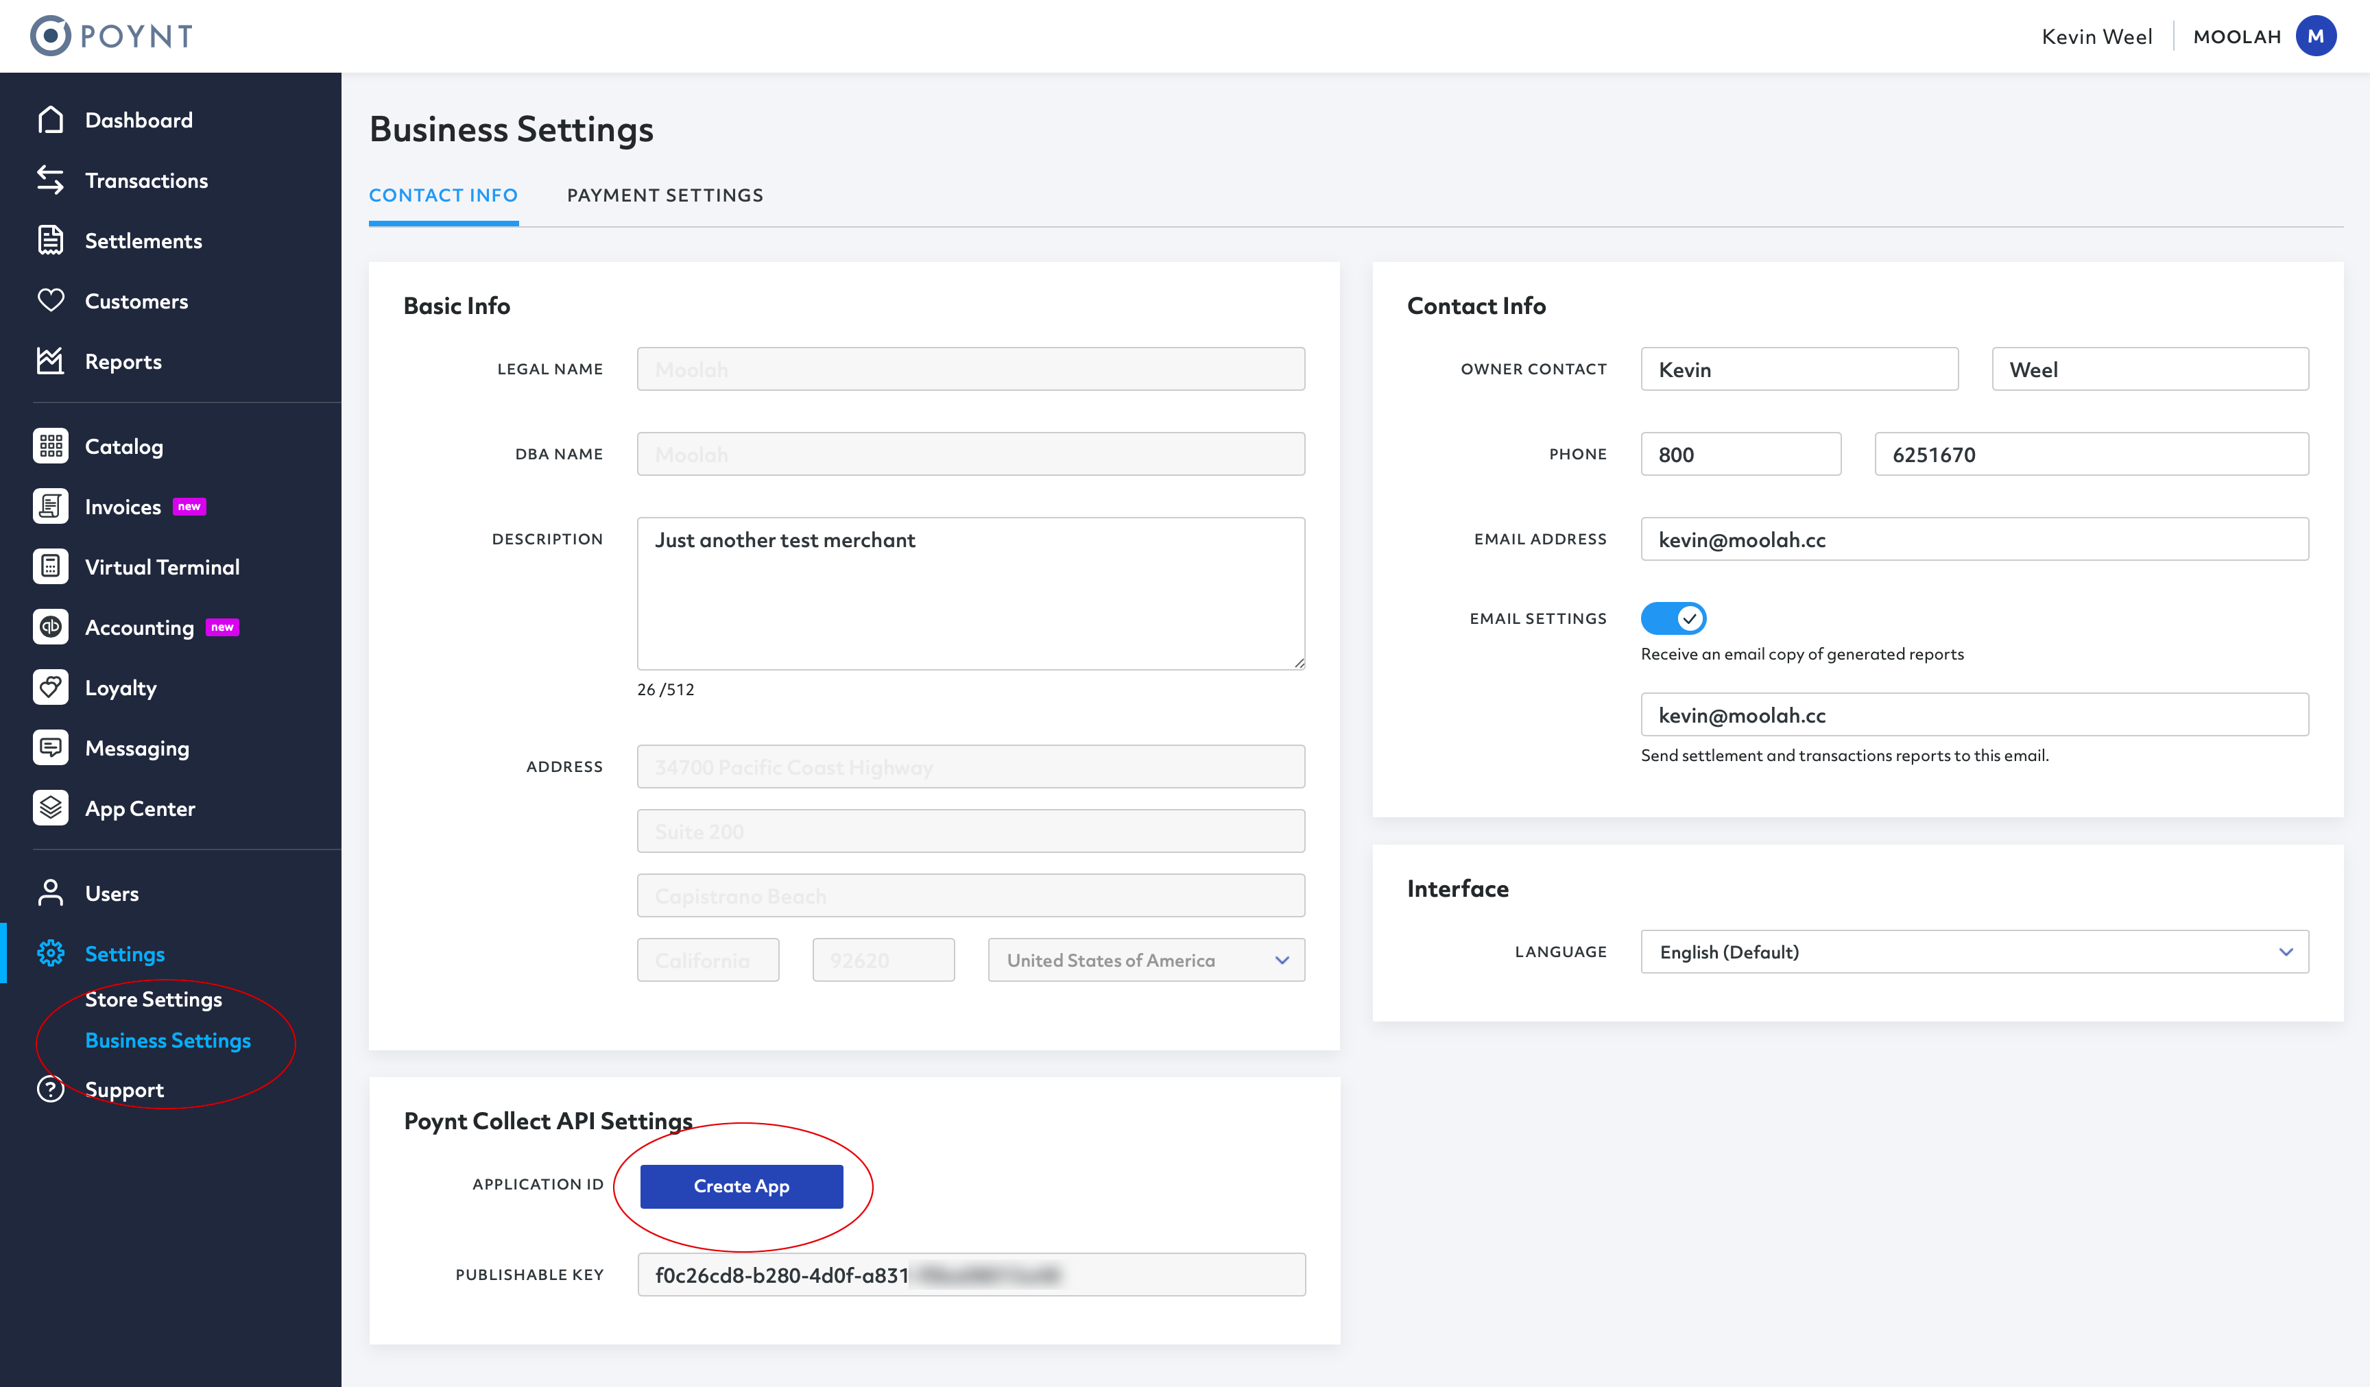Open Catalog in the sidebar

[124, 446]
